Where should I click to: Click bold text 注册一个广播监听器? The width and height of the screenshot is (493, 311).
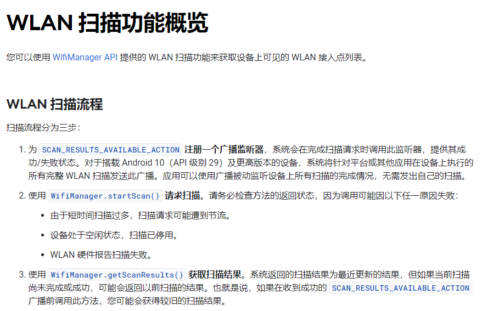tap(224, 150)
